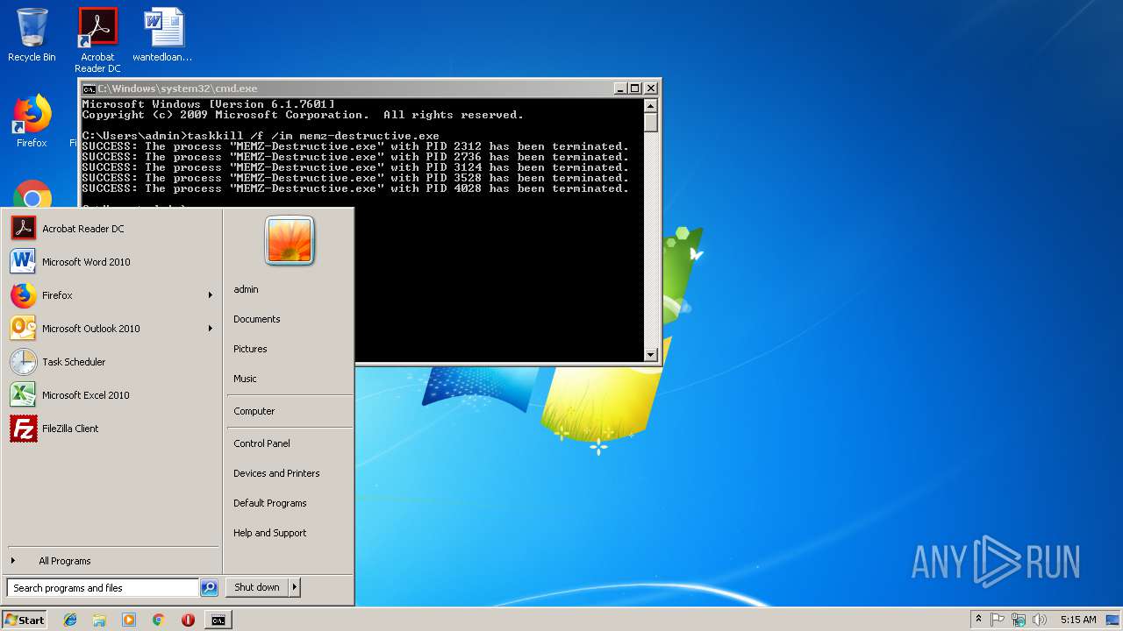Open Control Panel from Start menu
Viewport: 1123px width, 631px height.
[290, 443]
